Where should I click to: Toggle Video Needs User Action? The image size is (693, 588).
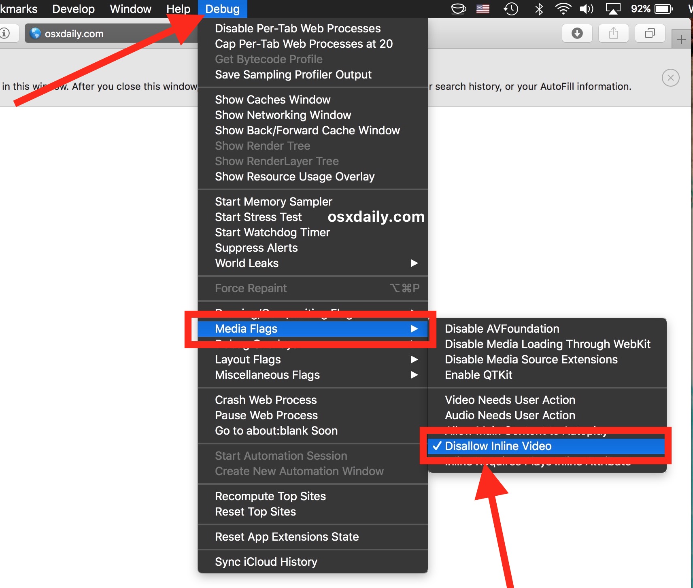(x=510, y=400)
